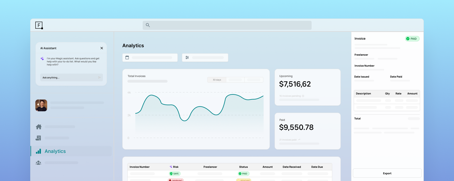Click the SAFE risk badge in table
Viewport: 454px width, 181px height.
[x=175, y=174]
